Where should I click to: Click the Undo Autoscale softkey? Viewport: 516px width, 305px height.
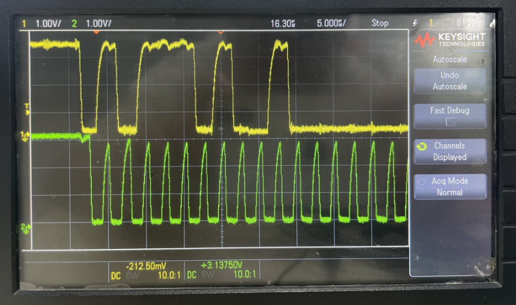coord(449,81)
